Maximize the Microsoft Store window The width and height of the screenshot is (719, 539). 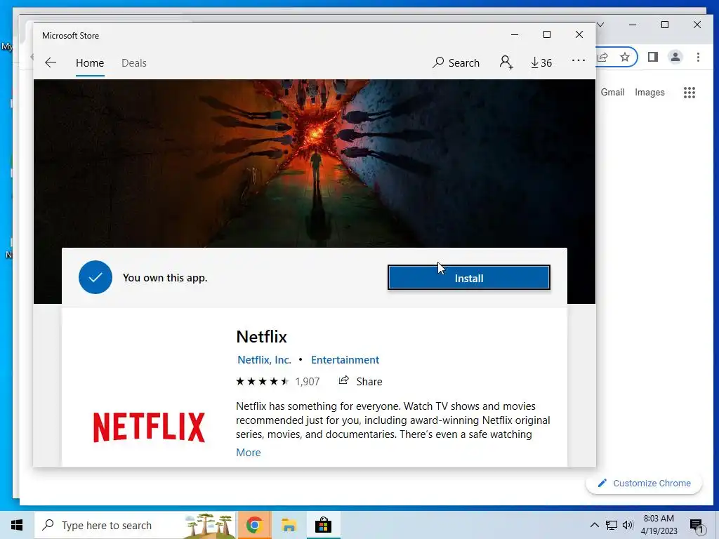tap(546, 35)
